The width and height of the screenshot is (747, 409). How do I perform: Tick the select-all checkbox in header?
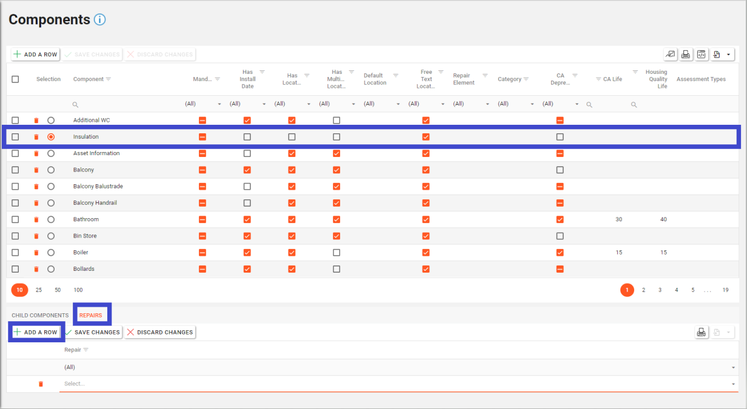[15, 79]
